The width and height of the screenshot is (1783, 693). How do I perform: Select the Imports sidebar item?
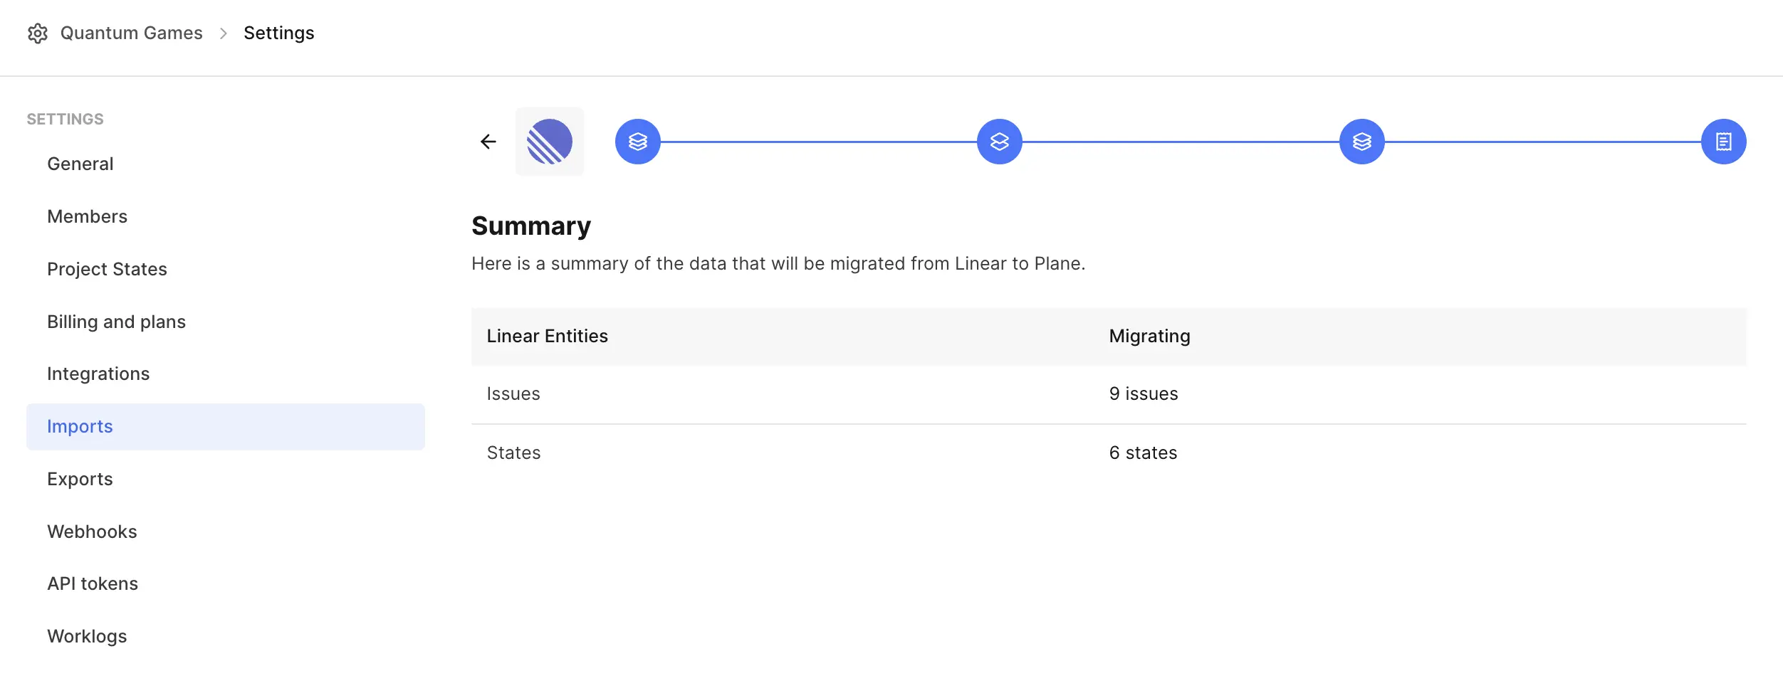click(x=226, y=427)
